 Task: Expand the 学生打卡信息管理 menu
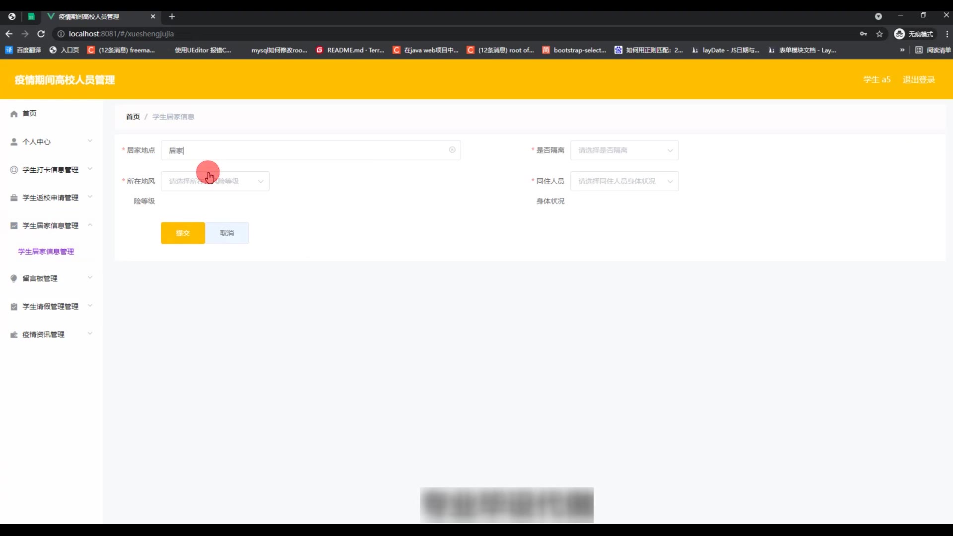[x=50, y=170]
